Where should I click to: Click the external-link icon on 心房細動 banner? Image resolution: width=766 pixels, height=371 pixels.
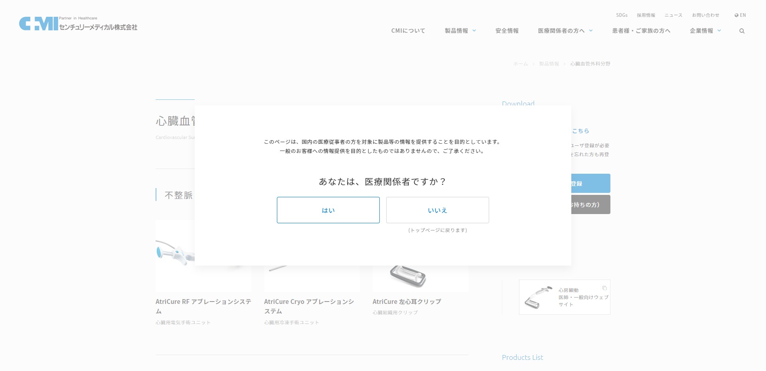tap(604, 288)
